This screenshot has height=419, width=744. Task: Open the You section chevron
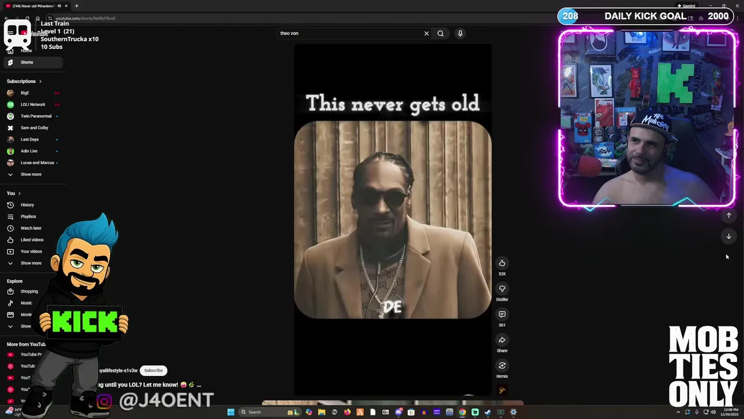click(19, 193)
